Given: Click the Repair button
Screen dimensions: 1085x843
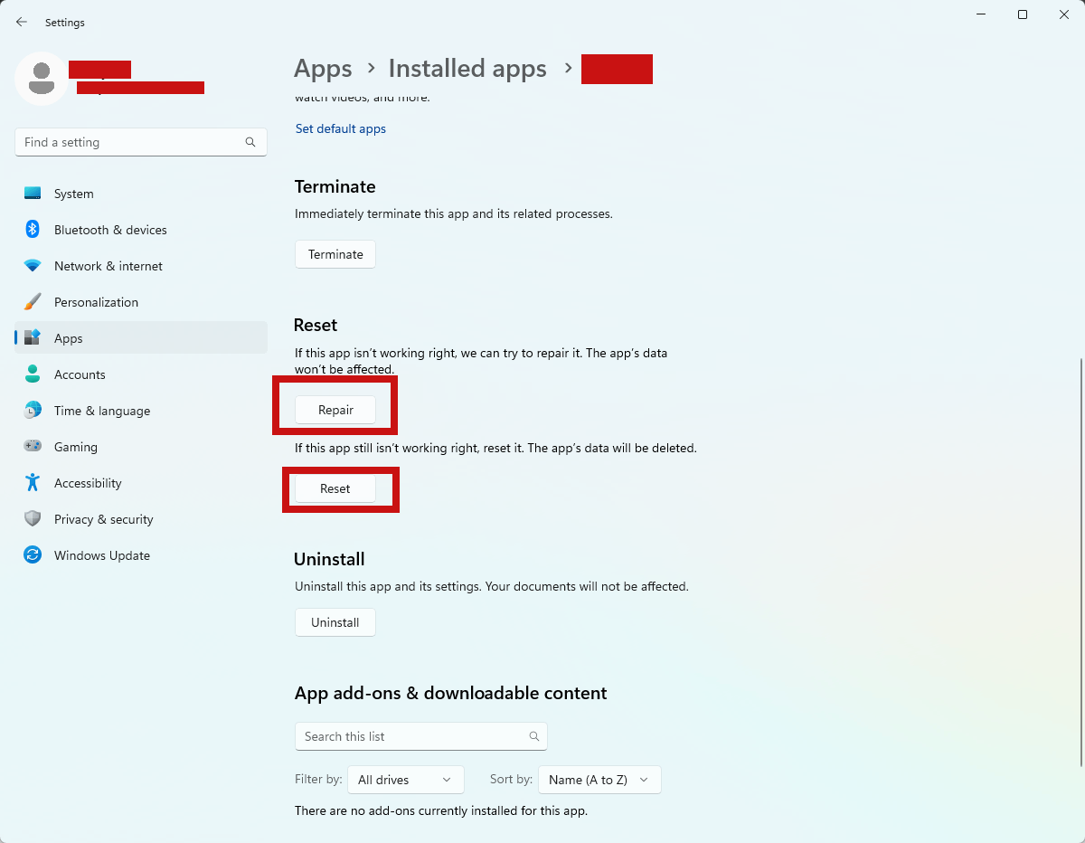Looking at the screenshot, I should click(x=335, y=410).
